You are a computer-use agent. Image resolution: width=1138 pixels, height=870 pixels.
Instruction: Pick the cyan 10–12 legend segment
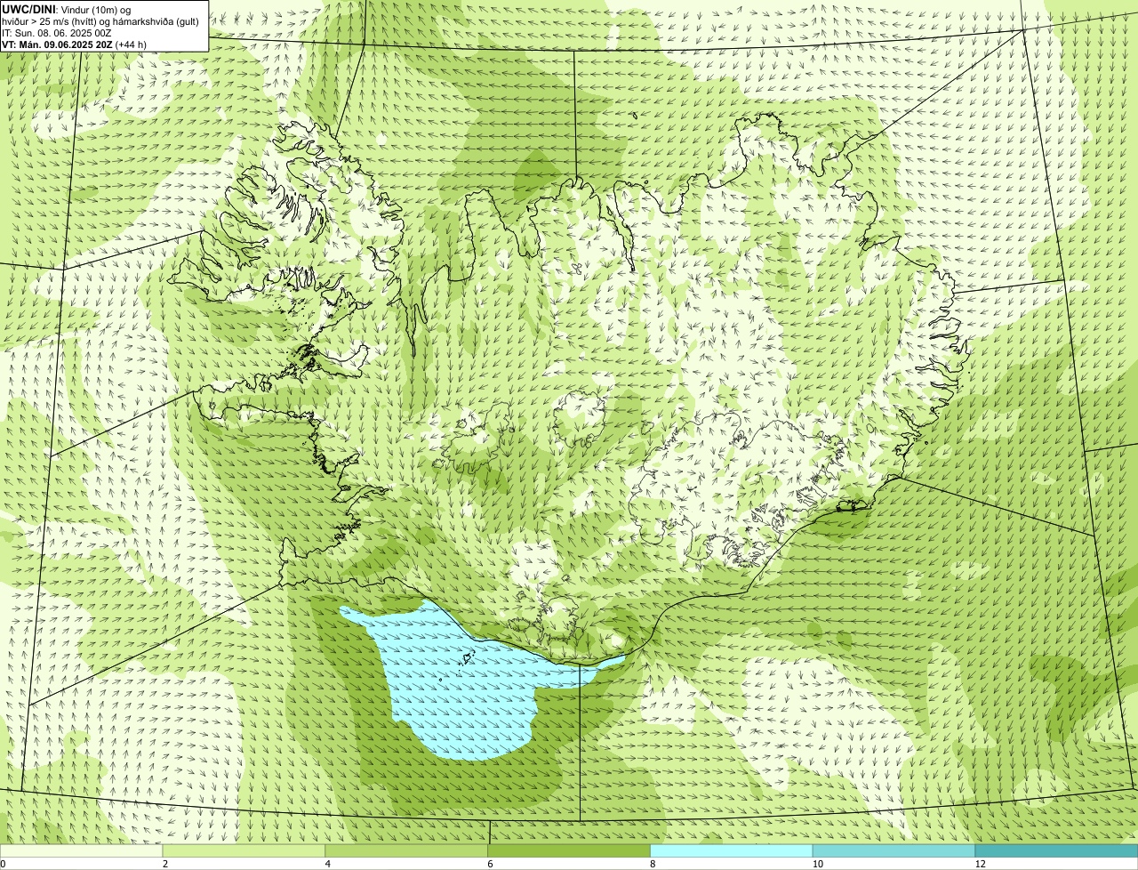894,850
